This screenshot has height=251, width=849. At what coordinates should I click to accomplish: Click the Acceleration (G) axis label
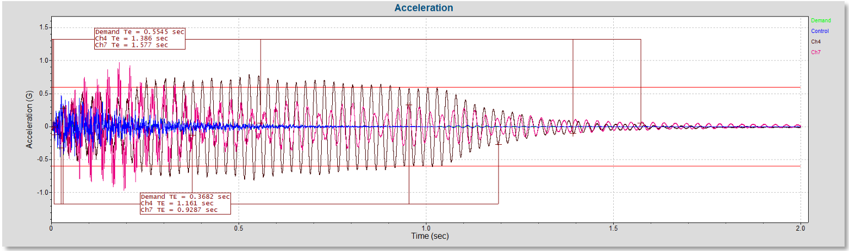coord(29,121)
